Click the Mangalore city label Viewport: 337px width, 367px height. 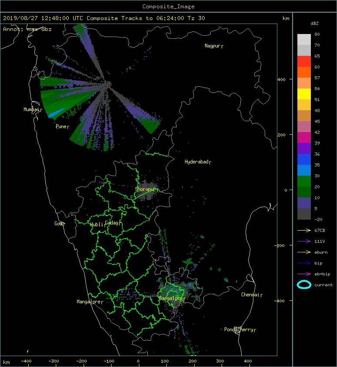click(89, 302)
